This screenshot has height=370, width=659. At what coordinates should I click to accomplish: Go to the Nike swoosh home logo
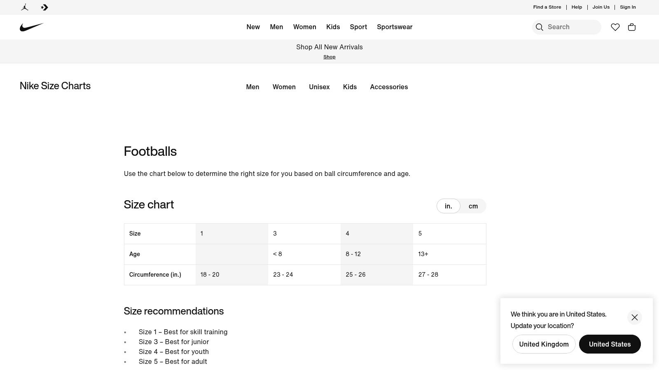[32, 27]
